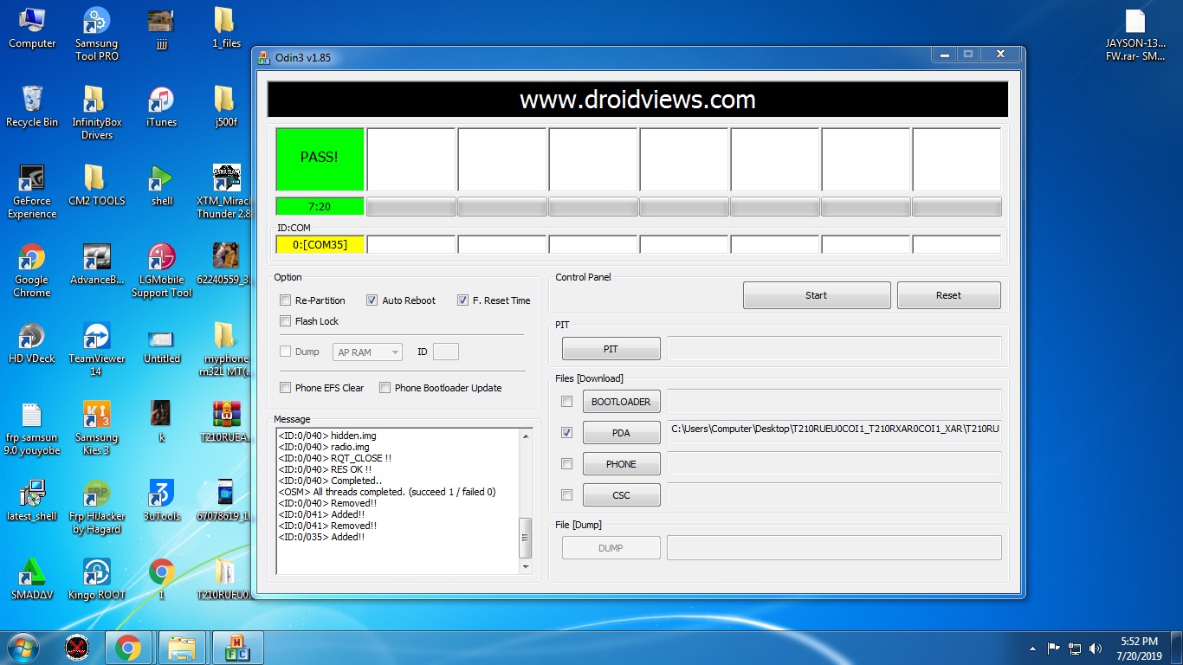Open the taskbar clock showing 5:52 PM
Screen dimensions: 1183x665
click(x=1139, y=649)
